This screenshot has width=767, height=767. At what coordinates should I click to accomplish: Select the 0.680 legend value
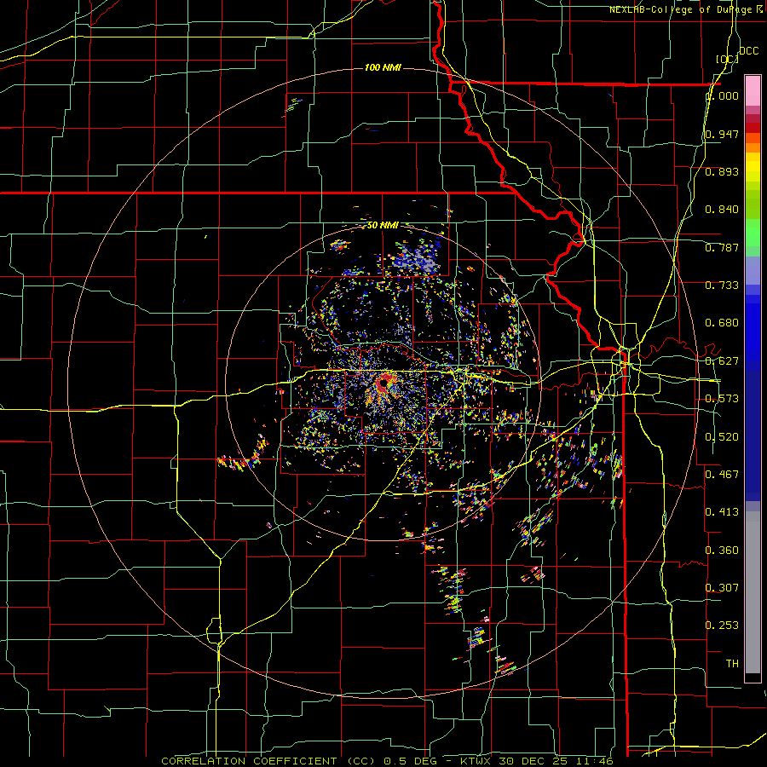pos(722,323)
